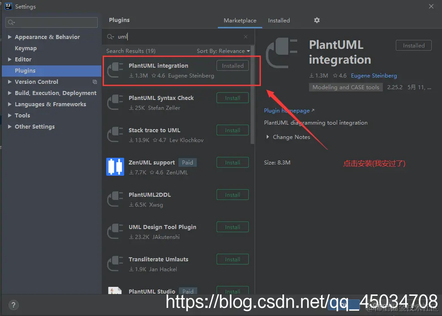The image size is (442, 316).
Task: Focus the plugin search field containing uml
Action: [x=178, y=37]
